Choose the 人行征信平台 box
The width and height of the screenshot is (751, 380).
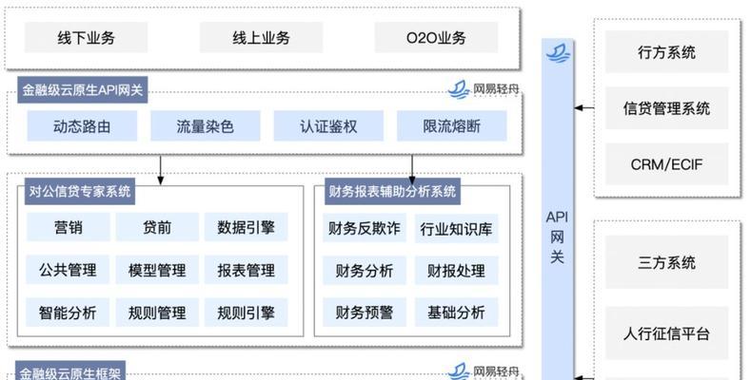click(x=666, y=333)
